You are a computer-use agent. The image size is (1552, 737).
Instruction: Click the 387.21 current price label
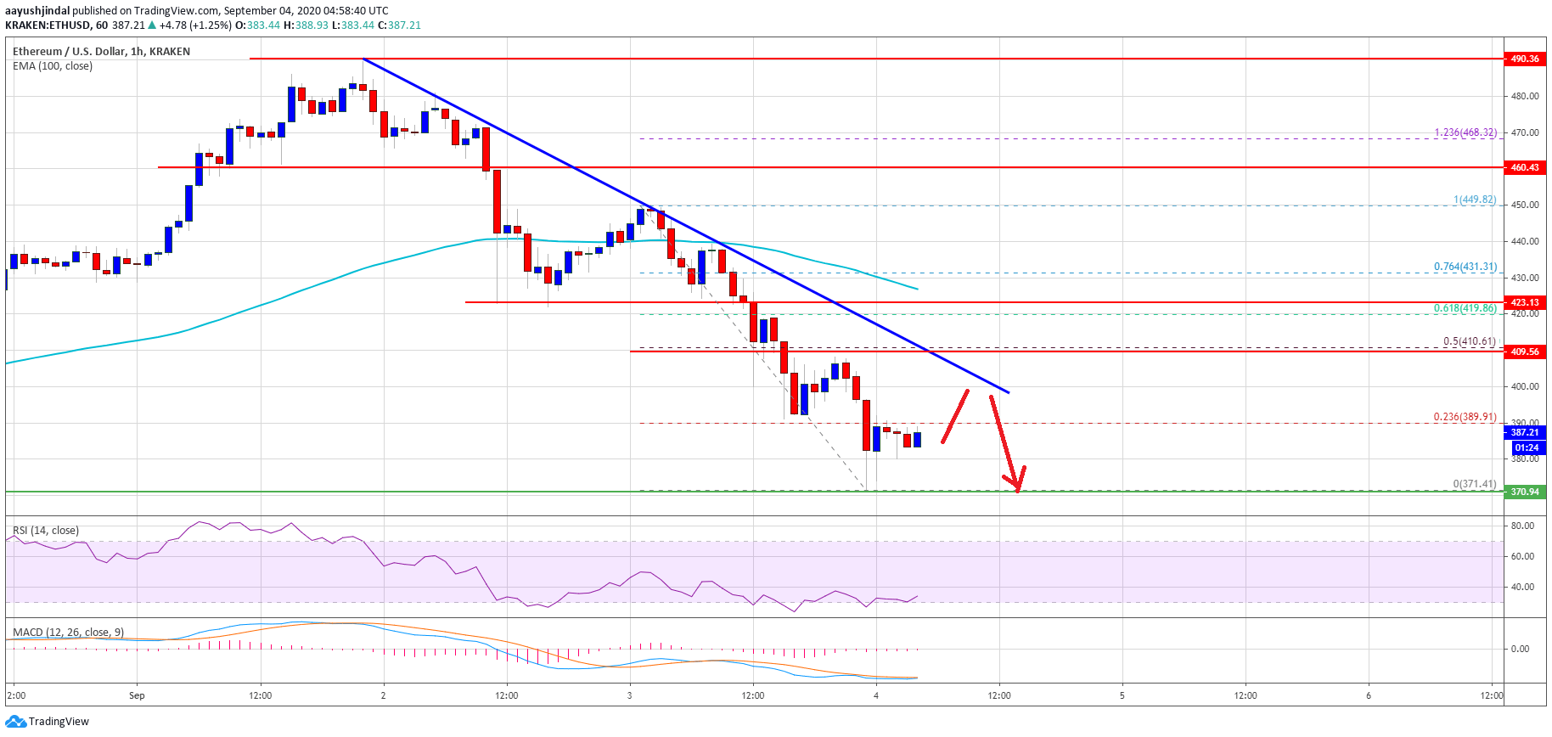(x=1525, y=432)
